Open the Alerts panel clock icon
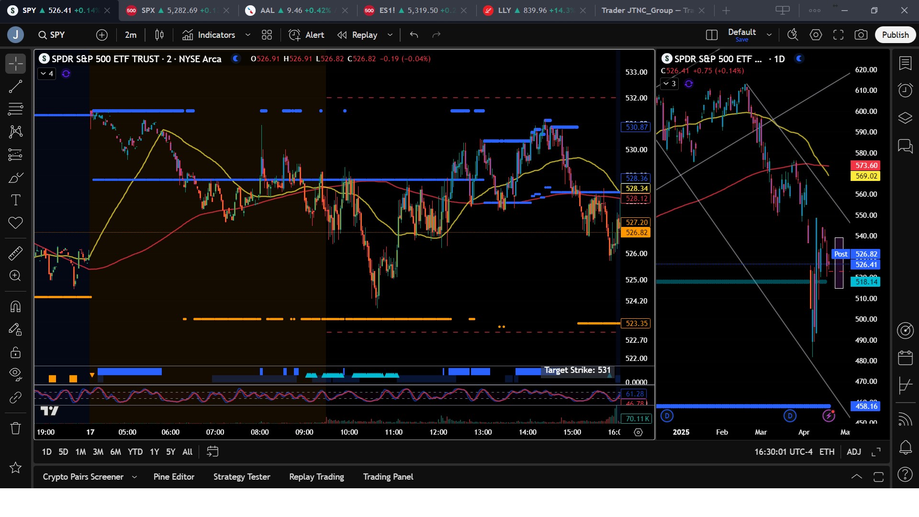The image size is (919, 517). [x=905, y=90]
